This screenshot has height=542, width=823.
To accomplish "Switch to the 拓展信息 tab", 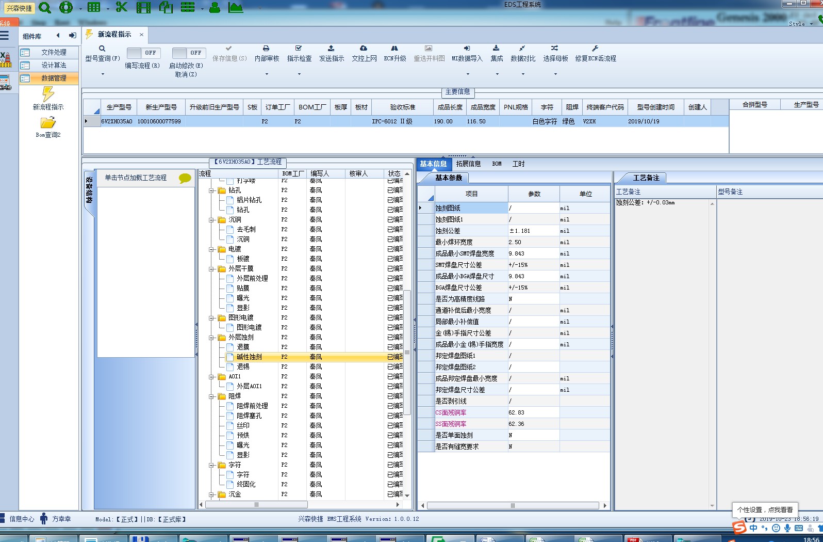I will tap(468, 164).
